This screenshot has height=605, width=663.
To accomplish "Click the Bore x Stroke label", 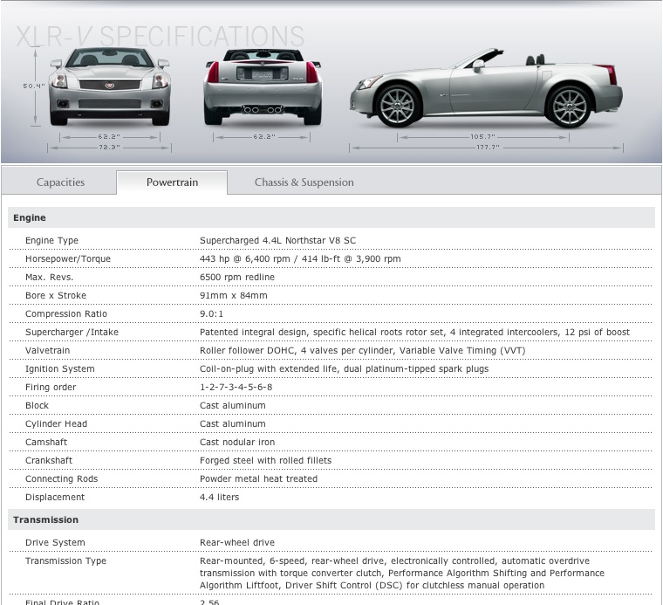I will click(55, 295).
